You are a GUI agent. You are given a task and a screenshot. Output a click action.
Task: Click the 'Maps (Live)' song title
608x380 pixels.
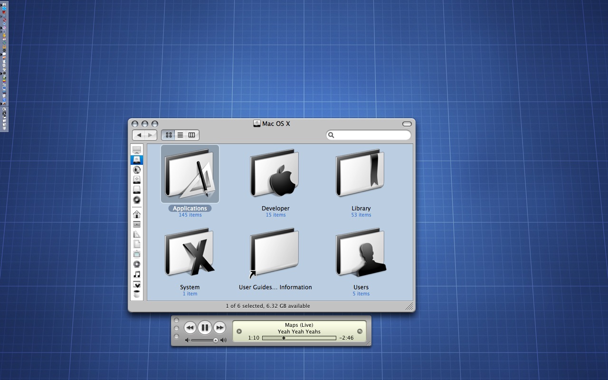pos(299,325)
